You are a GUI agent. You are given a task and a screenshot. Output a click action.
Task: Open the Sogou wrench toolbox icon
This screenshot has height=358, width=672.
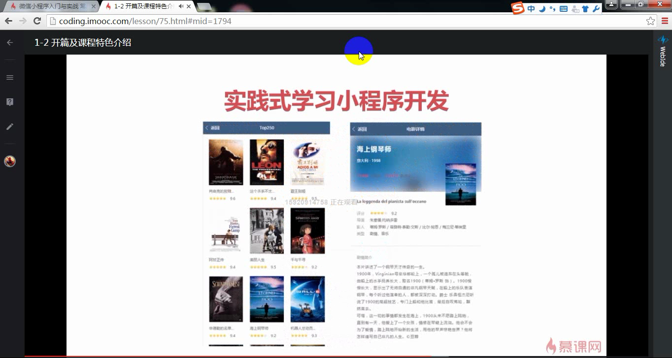[596, 9]
